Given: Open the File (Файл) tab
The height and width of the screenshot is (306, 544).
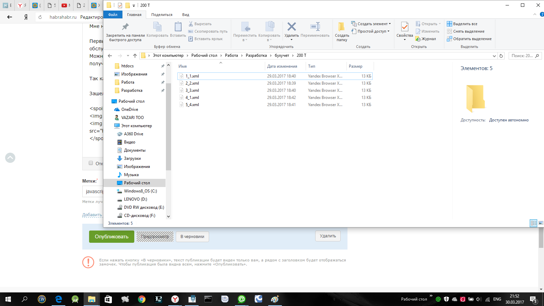Looking at the screenshot, I should [113, 15].
